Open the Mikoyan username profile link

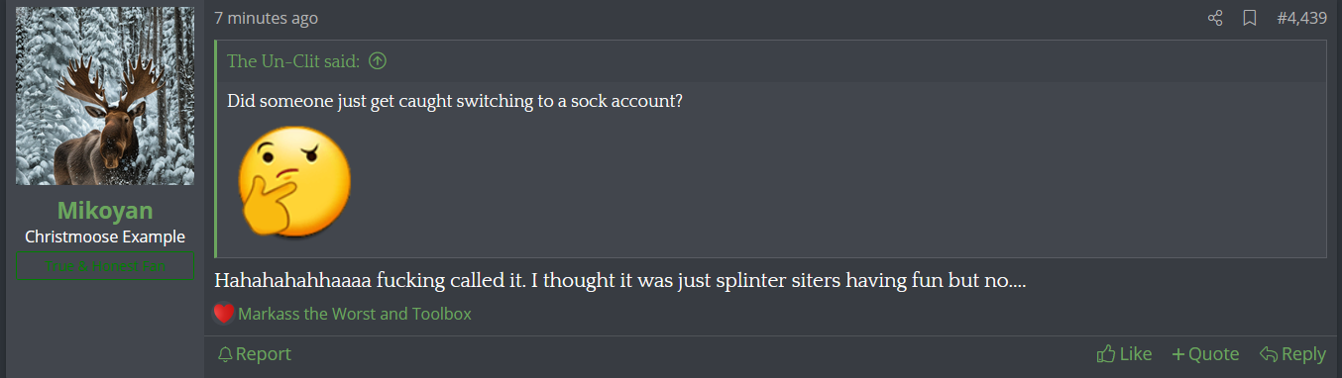pyautogui.click(x=105, y=211)
